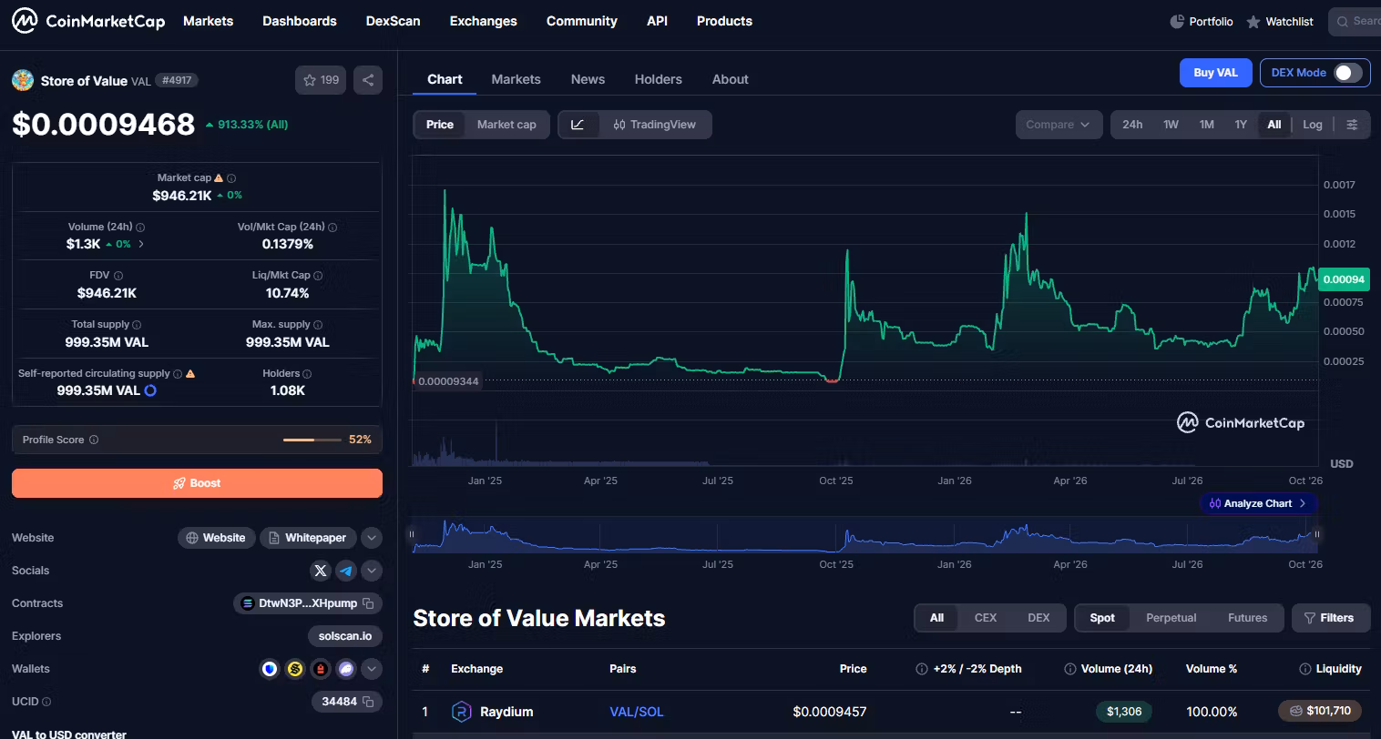Open the Compare dropdown

tap(1059, 125)
